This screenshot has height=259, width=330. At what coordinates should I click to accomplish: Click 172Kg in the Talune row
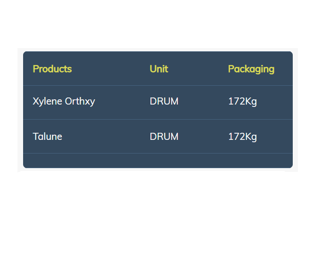[x=242, y=137]
